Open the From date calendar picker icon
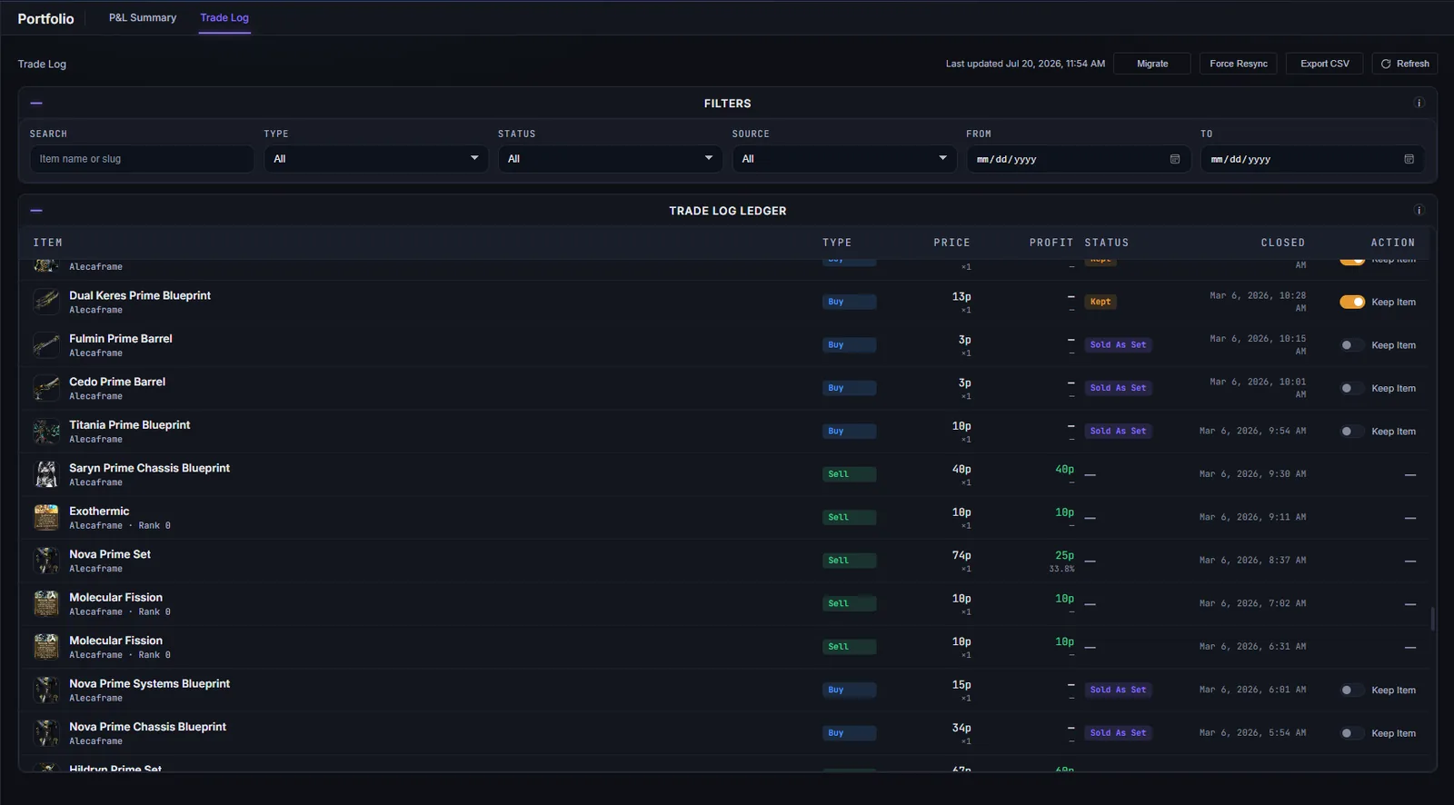 (x=1175, y=159)
